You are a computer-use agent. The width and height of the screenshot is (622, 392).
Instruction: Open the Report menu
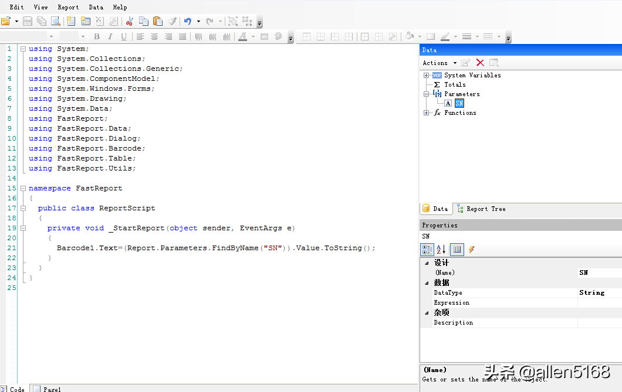68,7
